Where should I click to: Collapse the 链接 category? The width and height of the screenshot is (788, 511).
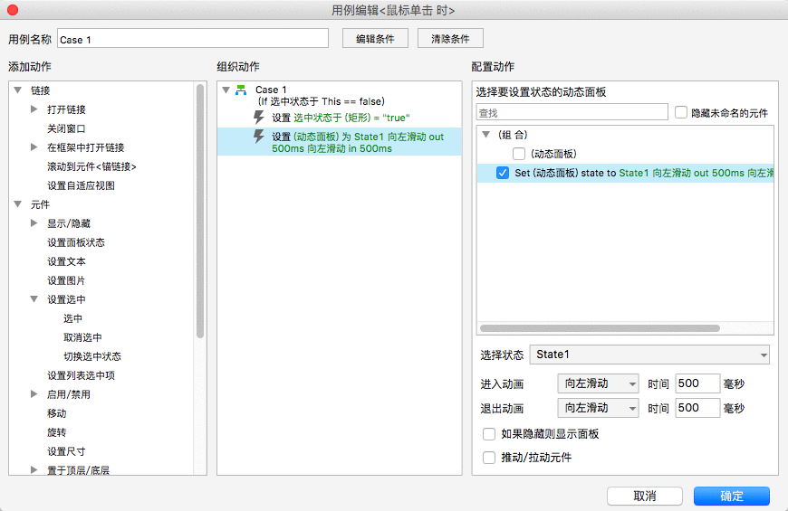18,90
